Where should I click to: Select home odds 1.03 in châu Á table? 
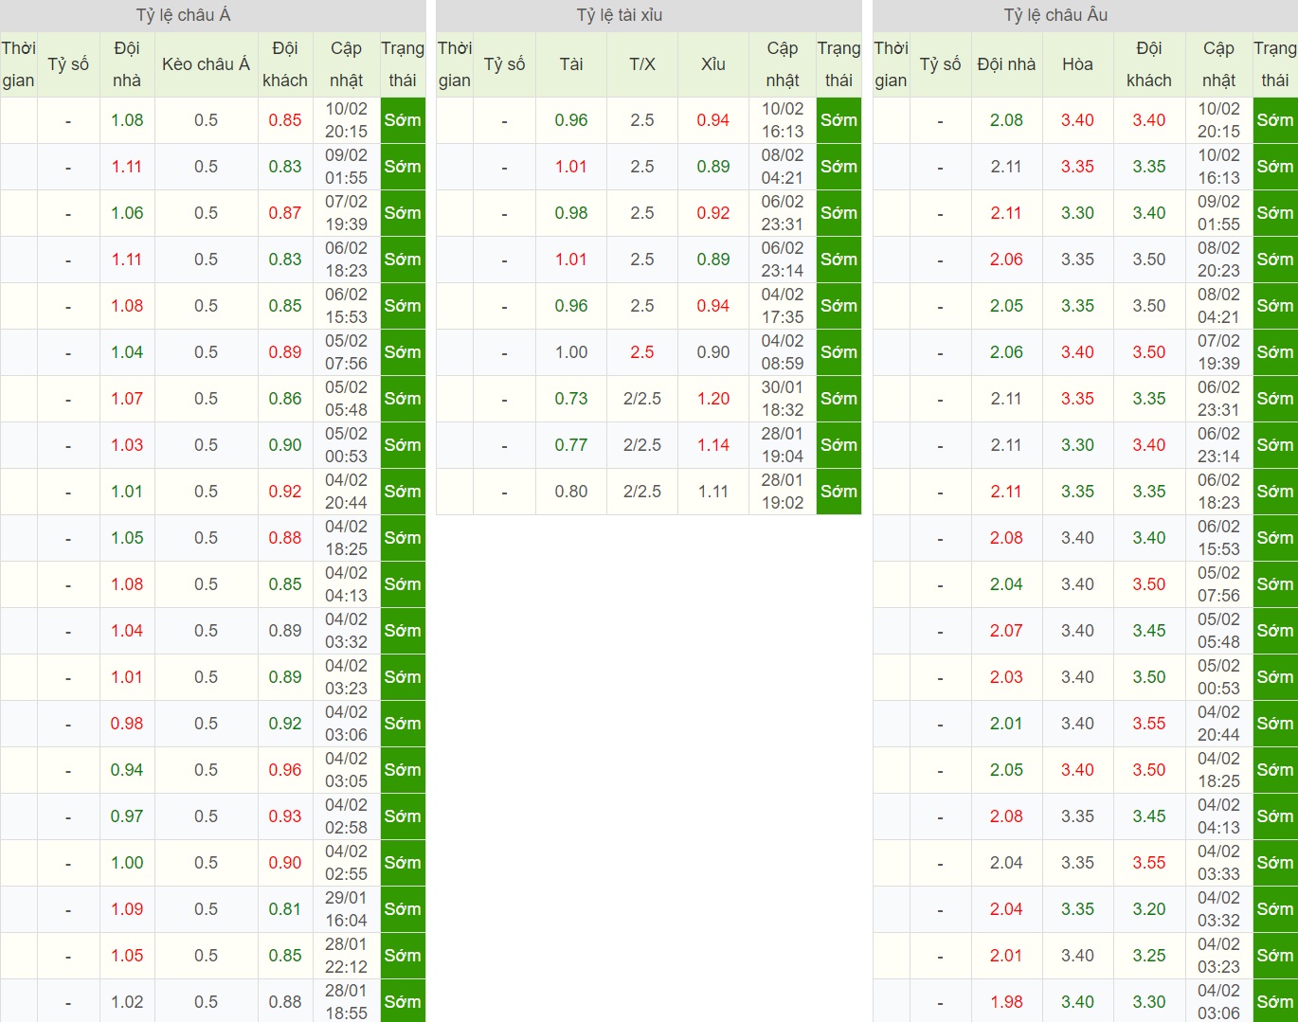127,445
